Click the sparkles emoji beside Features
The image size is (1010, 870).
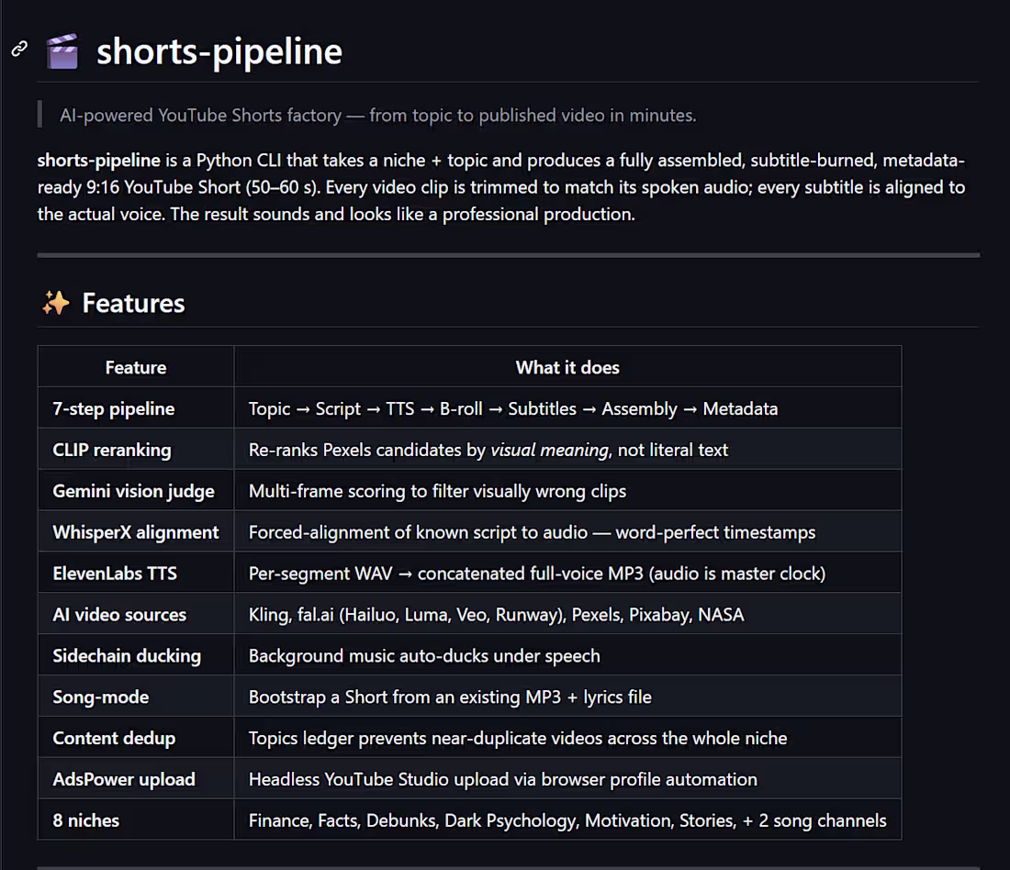click(x=55, y=303)
